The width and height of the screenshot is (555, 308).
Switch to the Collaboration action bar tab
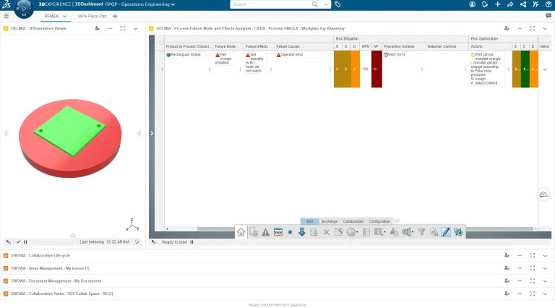click(x=353, y=221)
